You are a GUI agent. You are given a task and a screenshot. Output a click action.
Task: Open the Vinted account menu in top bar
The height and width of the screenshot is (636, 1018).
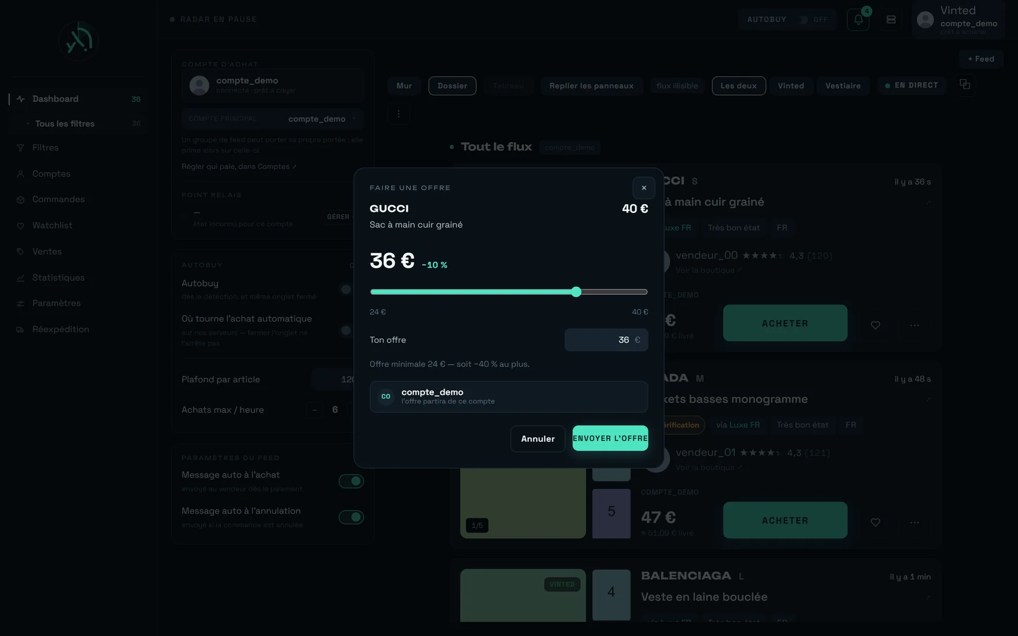pos(958,20)
